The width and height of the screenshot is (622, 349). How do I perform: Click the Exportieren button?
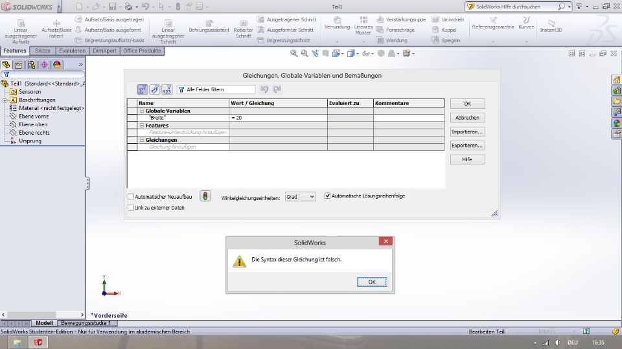(x=467, y=146)
